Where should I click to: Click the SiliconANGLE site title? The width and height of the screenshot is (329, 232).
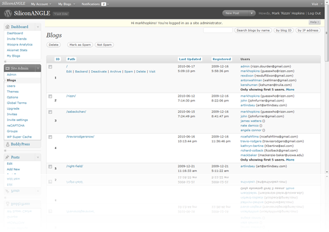32,13
